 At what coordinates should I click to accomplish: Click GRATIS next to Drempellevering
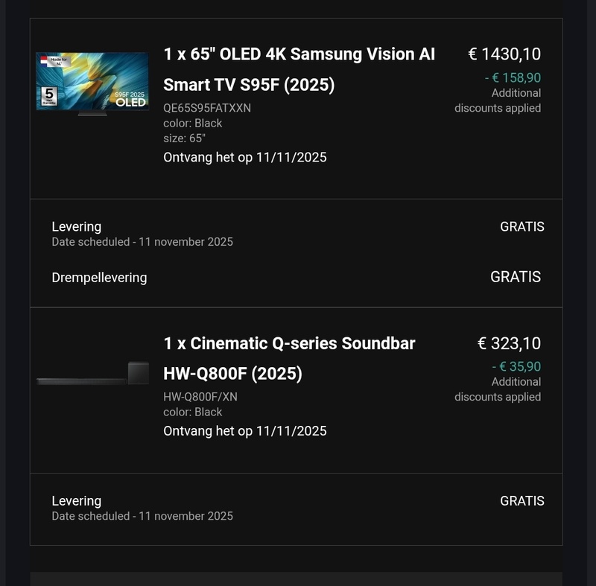coord(515,277)
